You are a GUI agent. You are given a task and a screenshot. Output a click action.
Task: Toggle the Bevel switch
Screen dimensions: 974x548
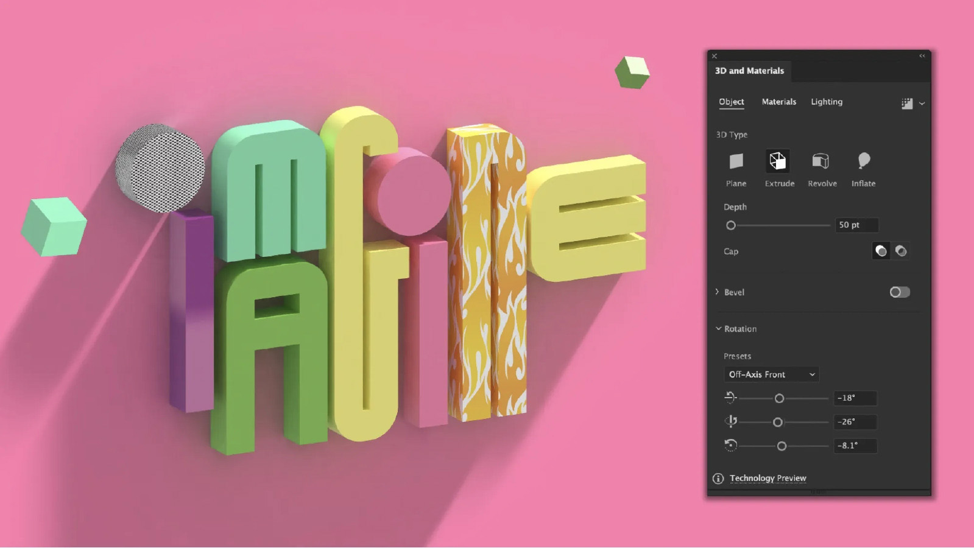tap(900, 292)
